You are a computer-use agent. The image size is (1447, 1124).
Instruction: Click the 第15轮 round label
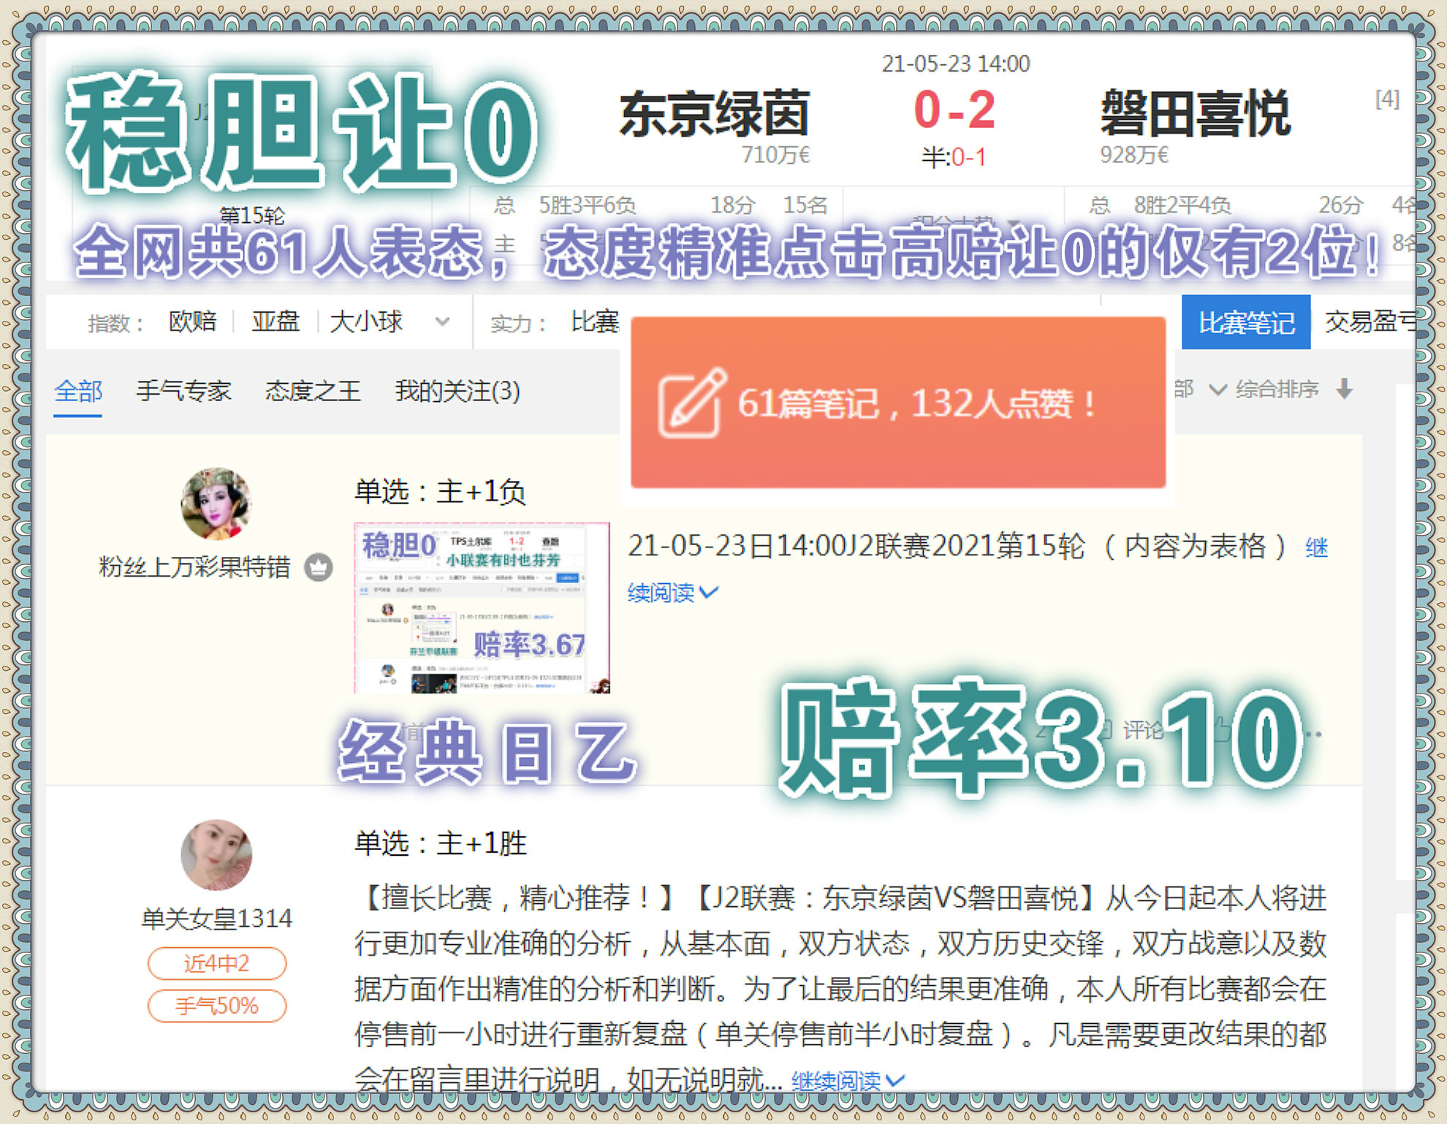pyautogui.click(x=252, y=215)
